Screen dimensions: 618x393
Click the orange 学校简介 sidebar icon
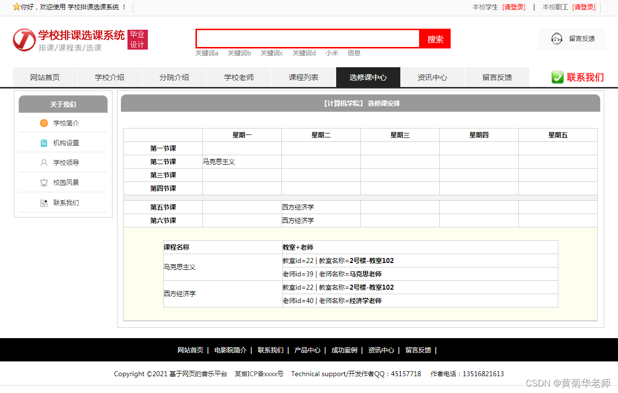point(44,123)
